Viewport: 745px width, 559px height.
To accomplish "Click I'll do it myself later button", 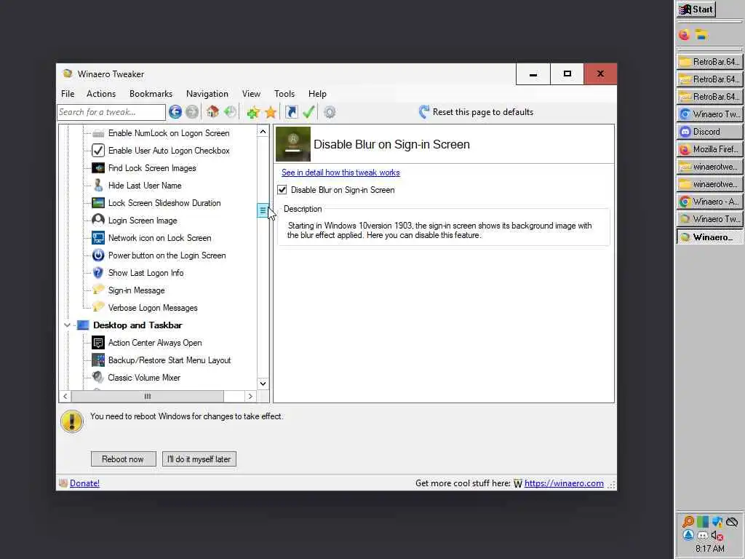I will pyautogui.click(x=199, y=459).
